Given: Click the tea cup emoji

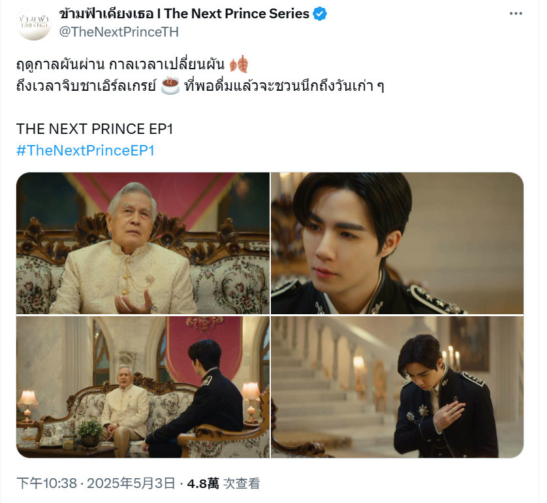Looking at the screenshot, I should (170, 86).
